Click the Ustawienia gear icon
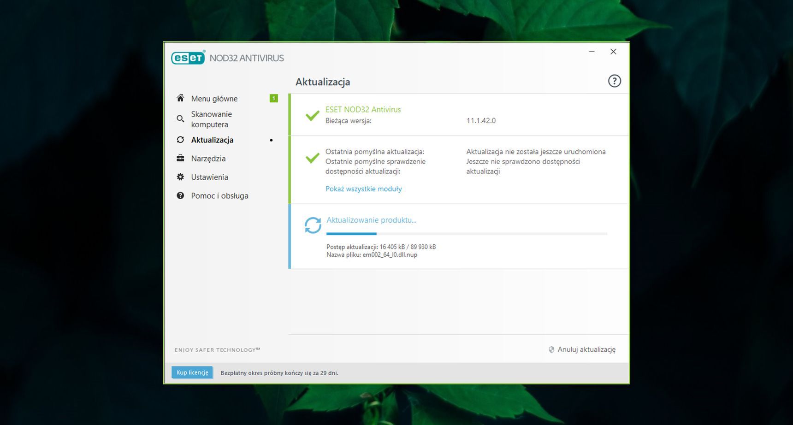The image size is (793, 425). (180, 177)
